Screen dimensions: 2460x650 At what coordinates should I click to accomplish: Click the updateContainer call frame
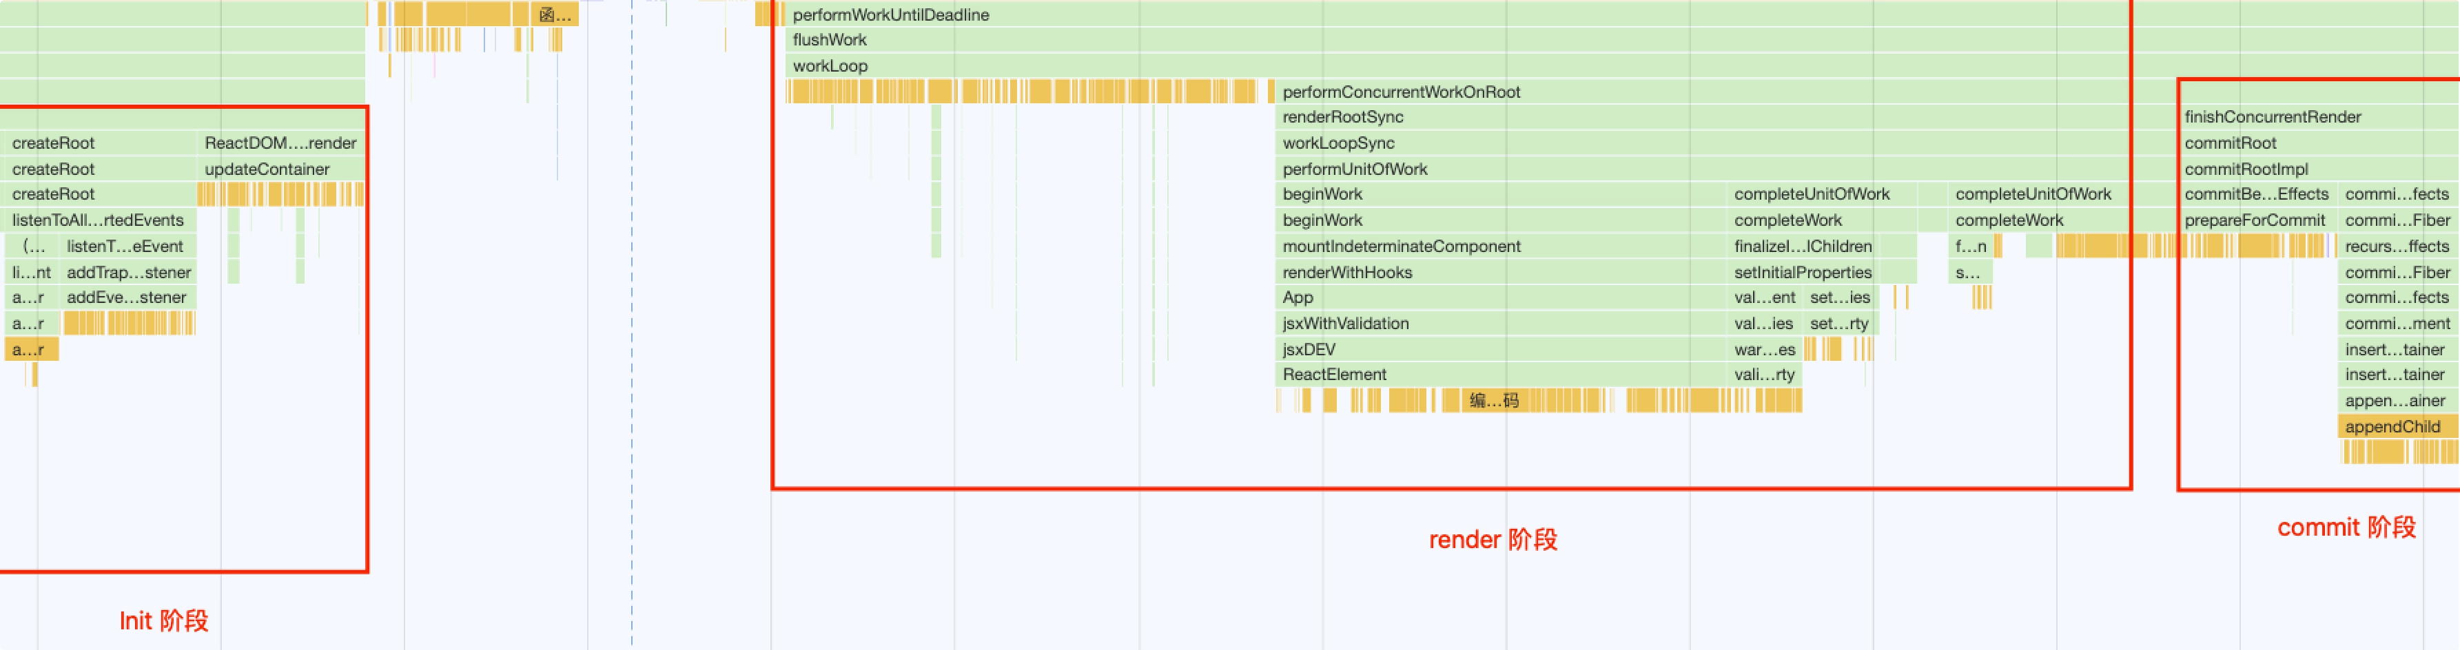click(267, 169)
